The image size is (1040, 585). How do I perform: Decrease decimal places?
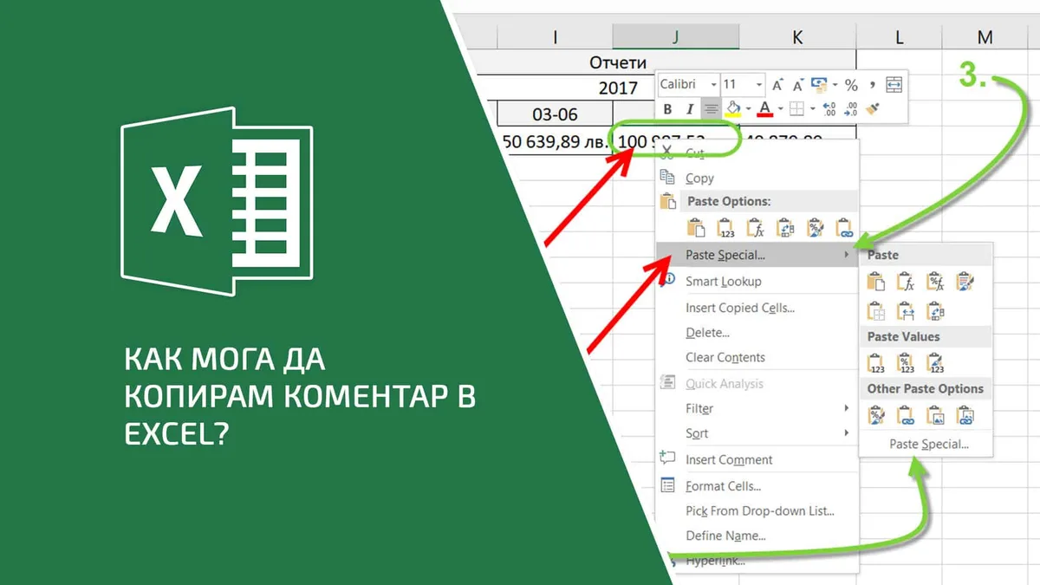(851, 109)
